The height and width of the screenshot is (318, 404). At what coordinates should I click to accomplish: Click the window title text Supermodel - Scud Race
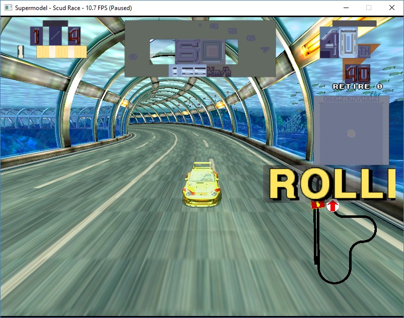click(x=48, y=8)
